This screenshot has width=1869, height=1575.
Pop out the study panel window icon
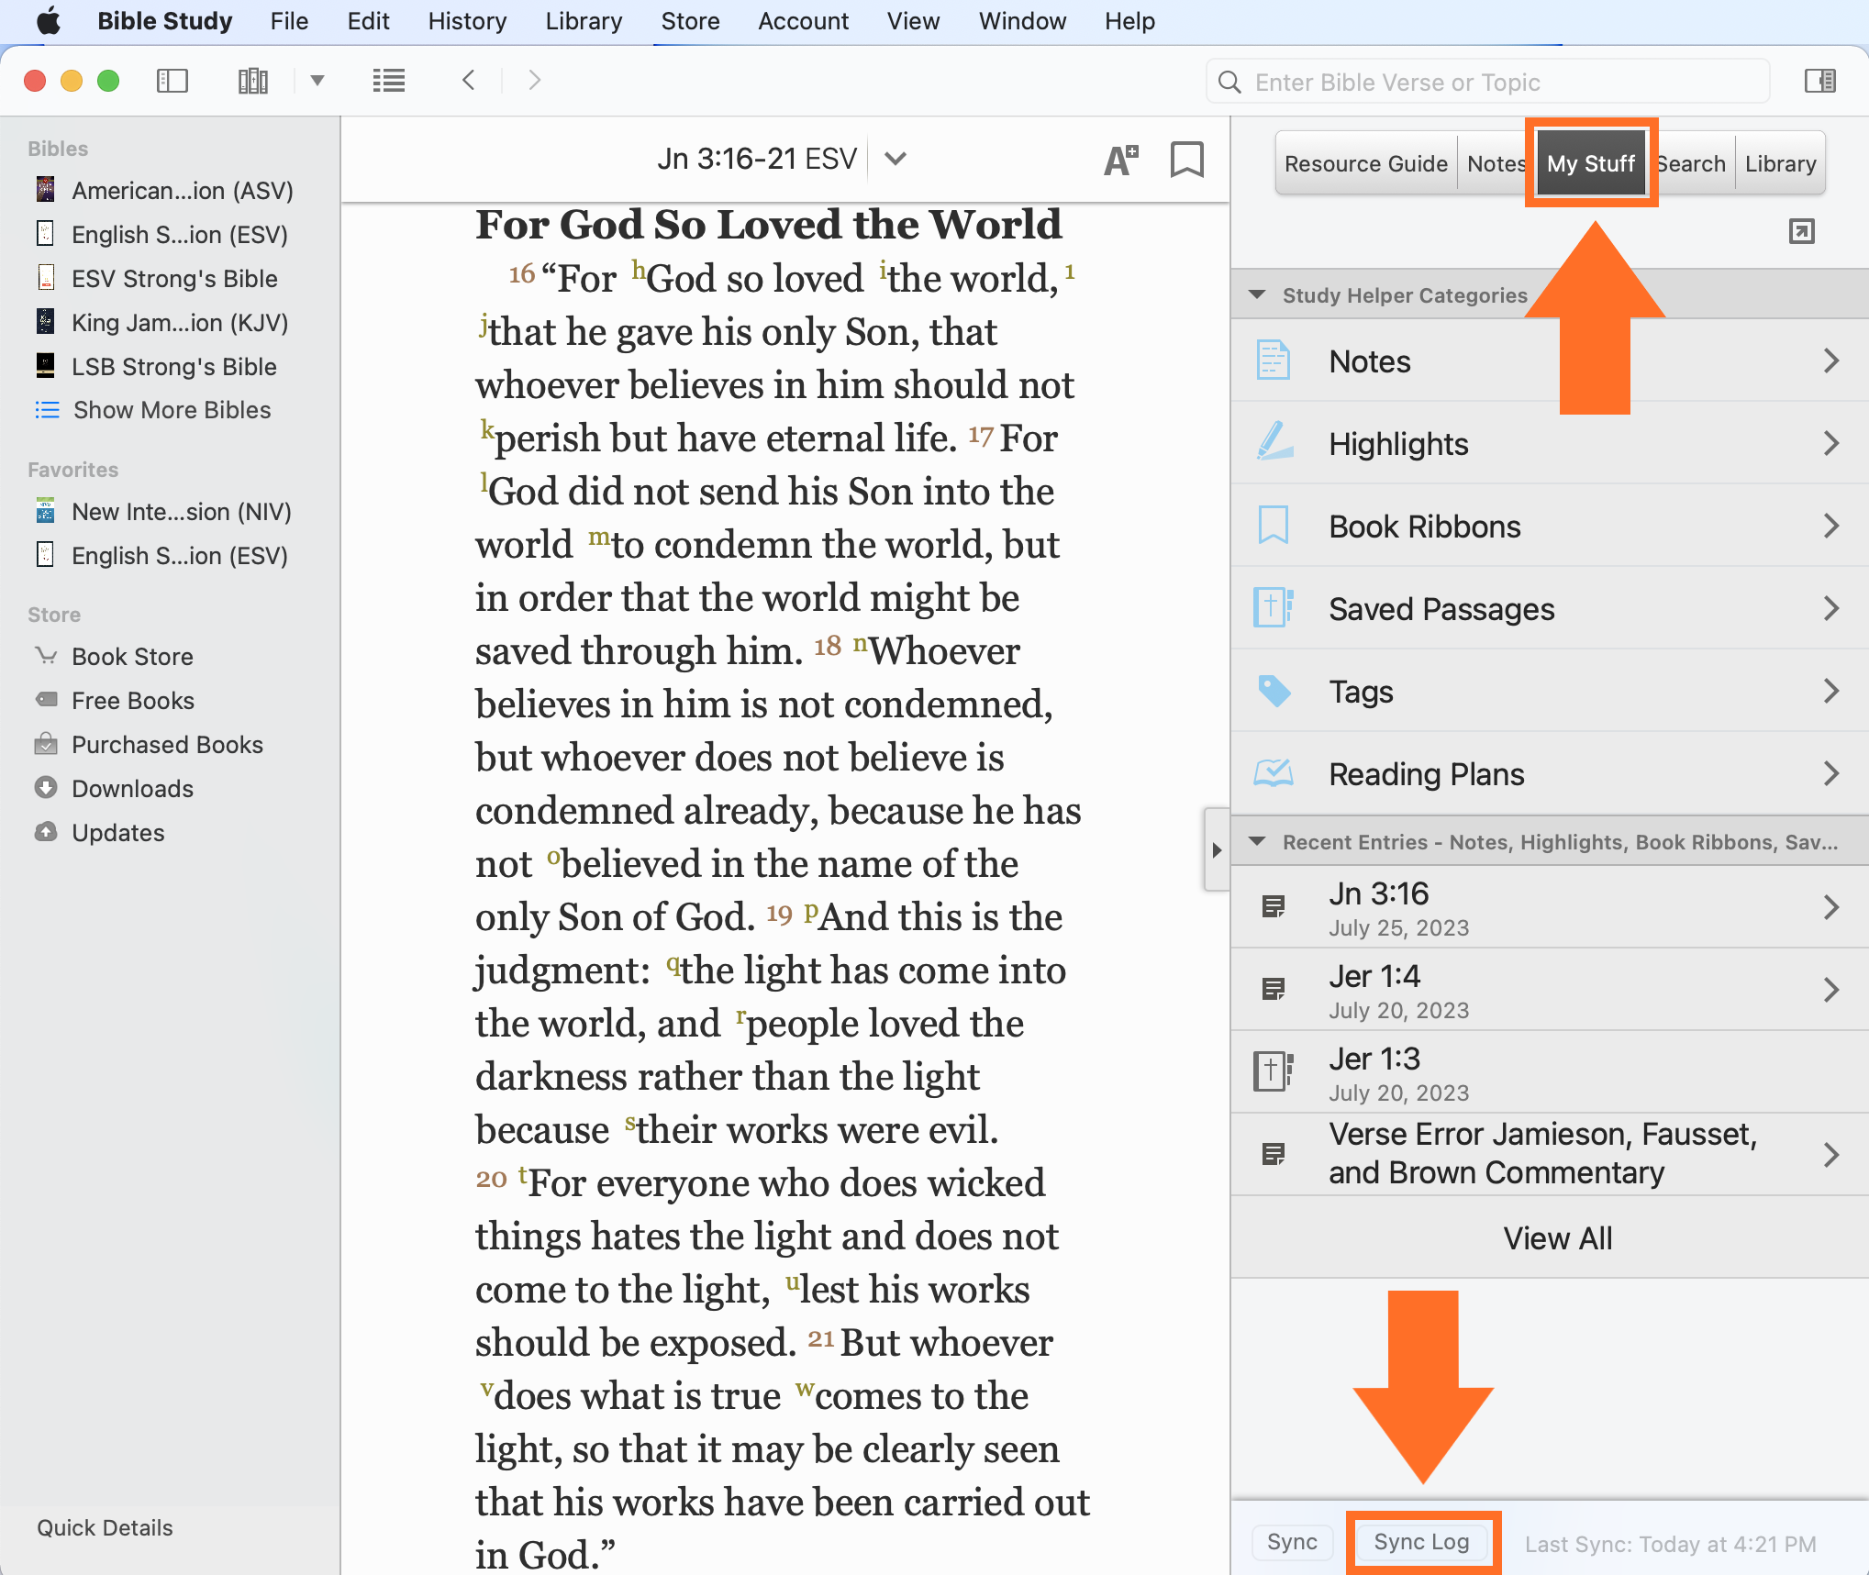pyautogui.click(x=1801, y=231)
